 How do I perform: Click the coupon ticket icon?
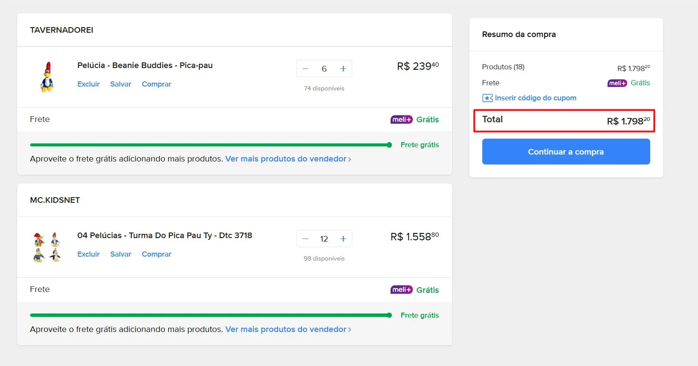point(487,98)
